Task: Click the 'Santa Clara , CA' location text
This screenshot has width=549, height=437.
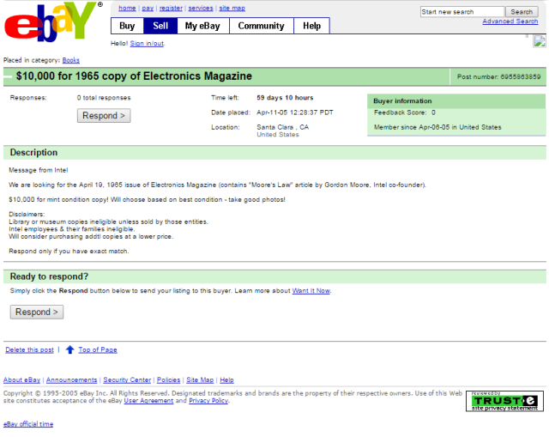Action: (x=282, y=127)
